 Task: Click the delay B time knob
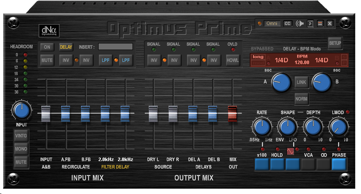pyautogui.click(x=321, y=82)
